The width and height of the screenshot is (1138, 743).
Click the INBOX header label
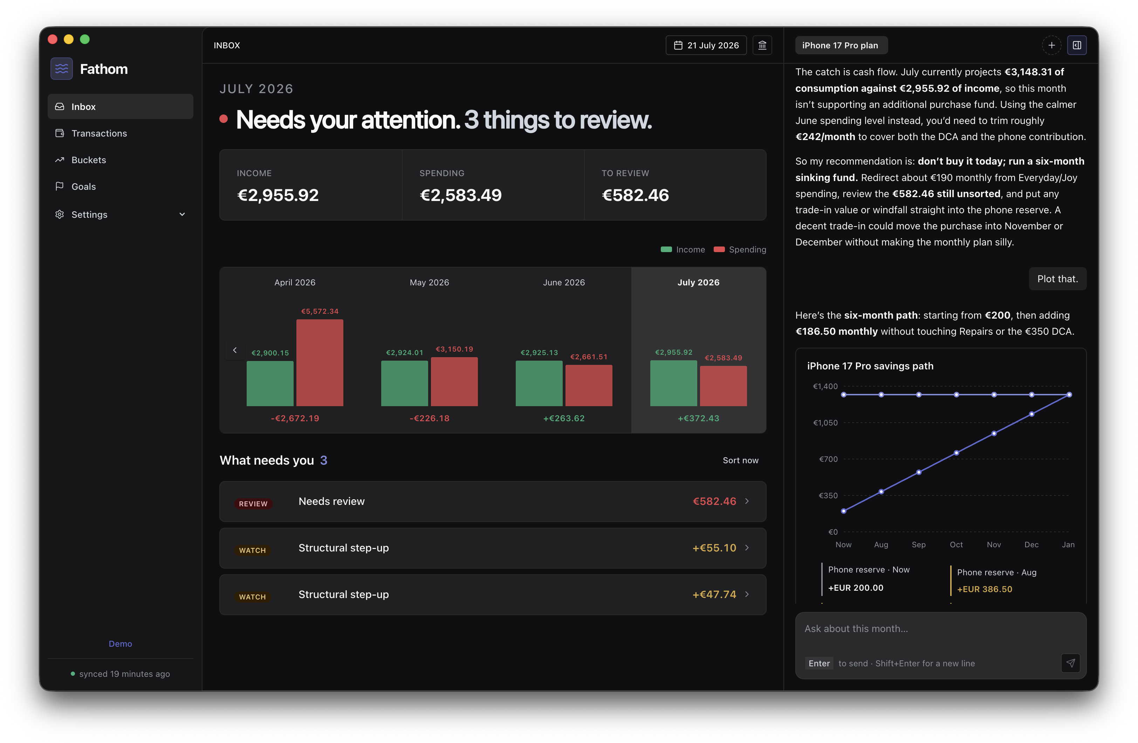click(227, 46)
